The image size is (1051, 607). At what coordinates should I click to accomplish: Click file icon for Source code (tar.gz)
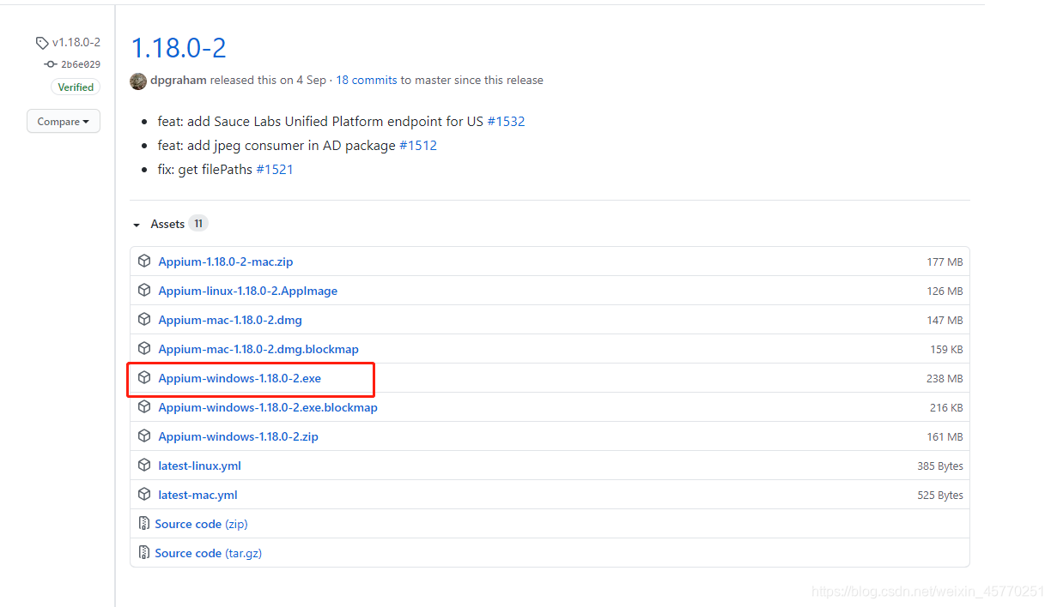(144, 552)
